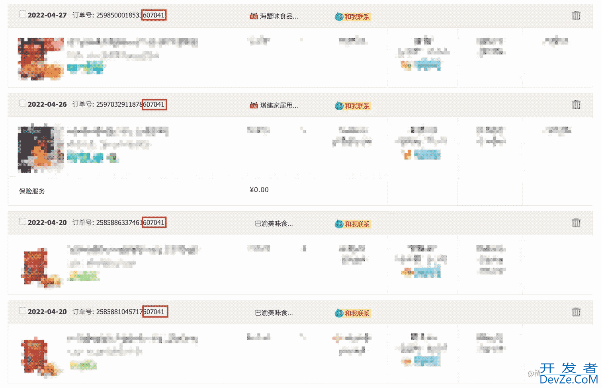Delete order 2597032911878607041 with trash icon

[x=576, y=105]
